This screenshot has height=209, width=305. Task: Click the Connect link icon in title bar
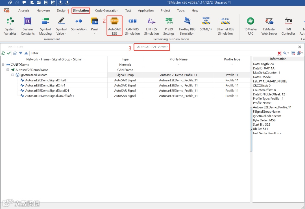(10, 3)
